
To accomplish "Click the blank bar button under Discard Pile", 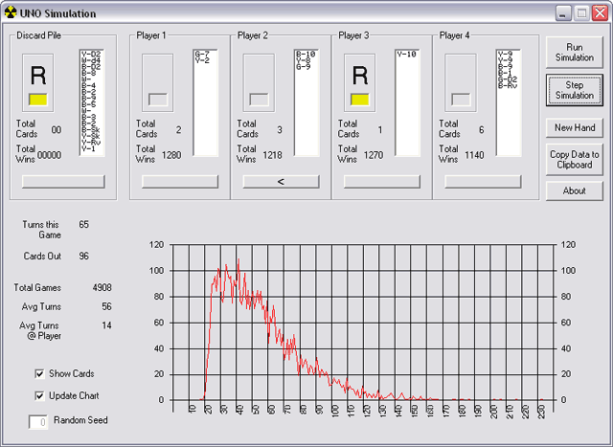I will (x=63, y=182).
